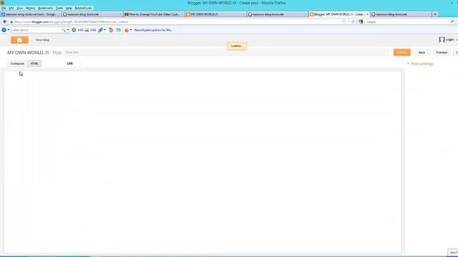
Task: Click the search magnifier in Google search box
Action: click(452, 22)
